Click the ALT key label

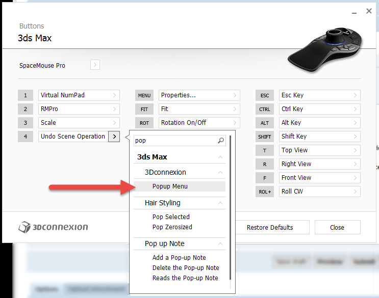click(265, 123)
